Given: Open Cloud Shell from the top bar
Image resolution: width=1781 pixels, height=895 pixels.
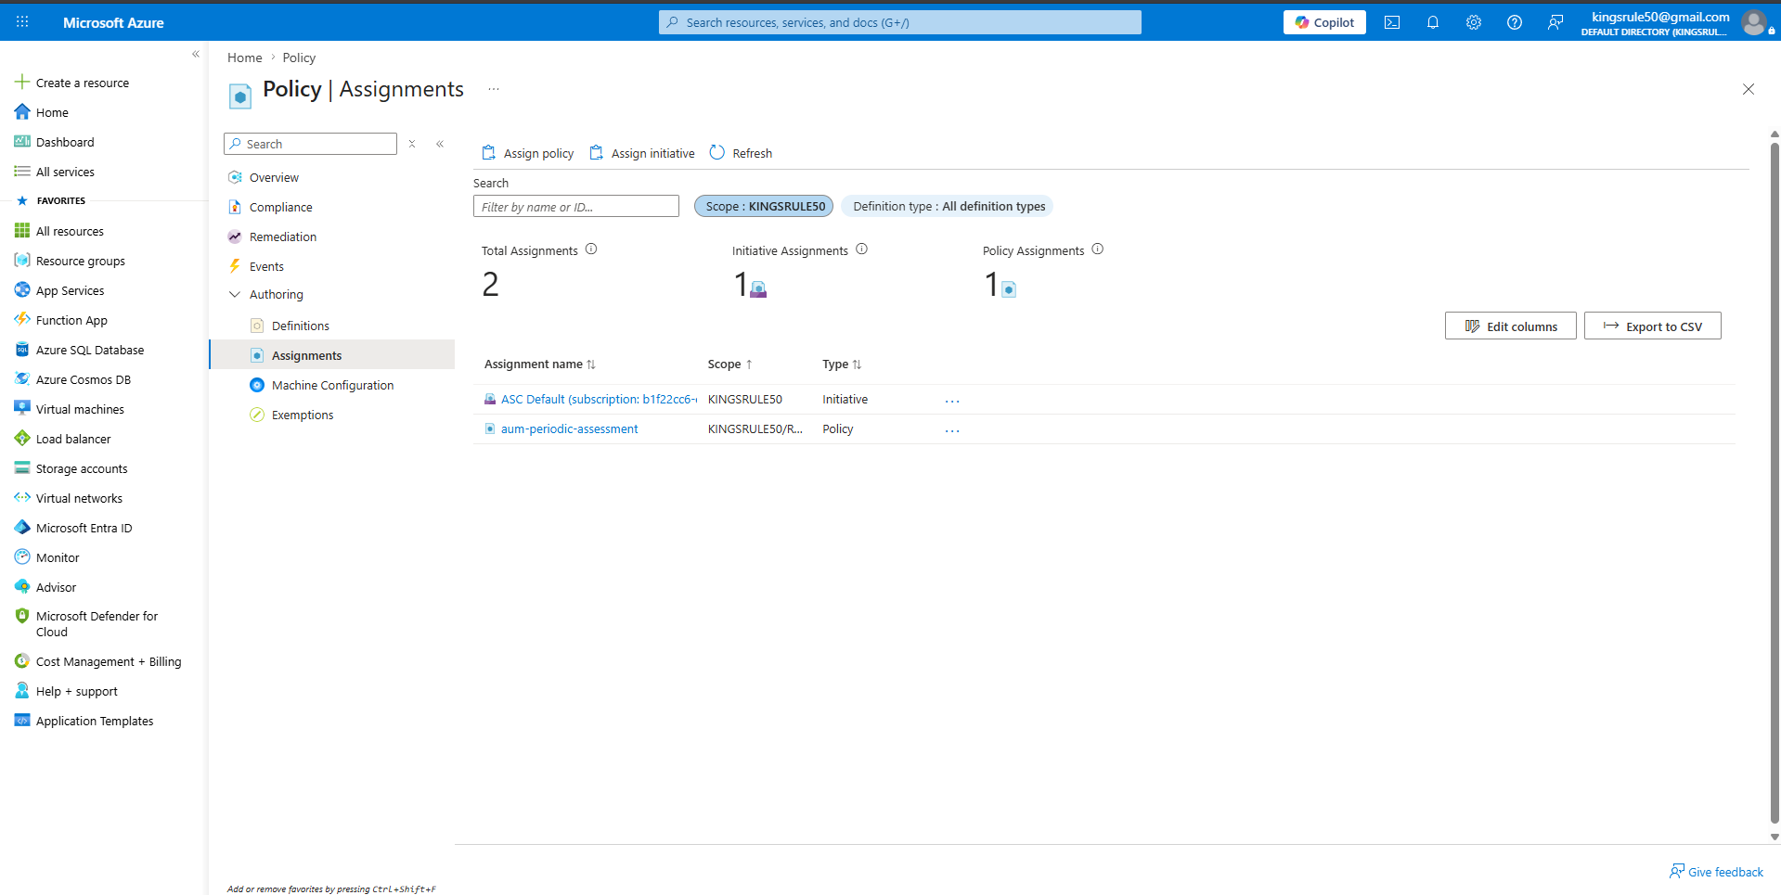Looking at the screenshot, I should click(x=1391, y=22).
